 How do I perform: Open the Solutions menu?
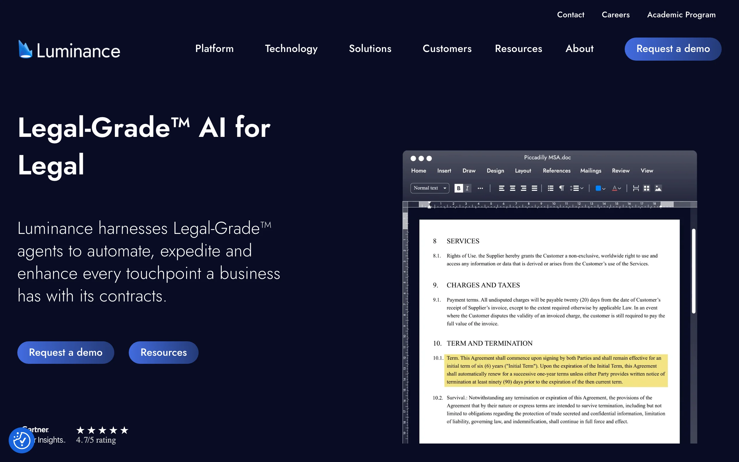370,49
